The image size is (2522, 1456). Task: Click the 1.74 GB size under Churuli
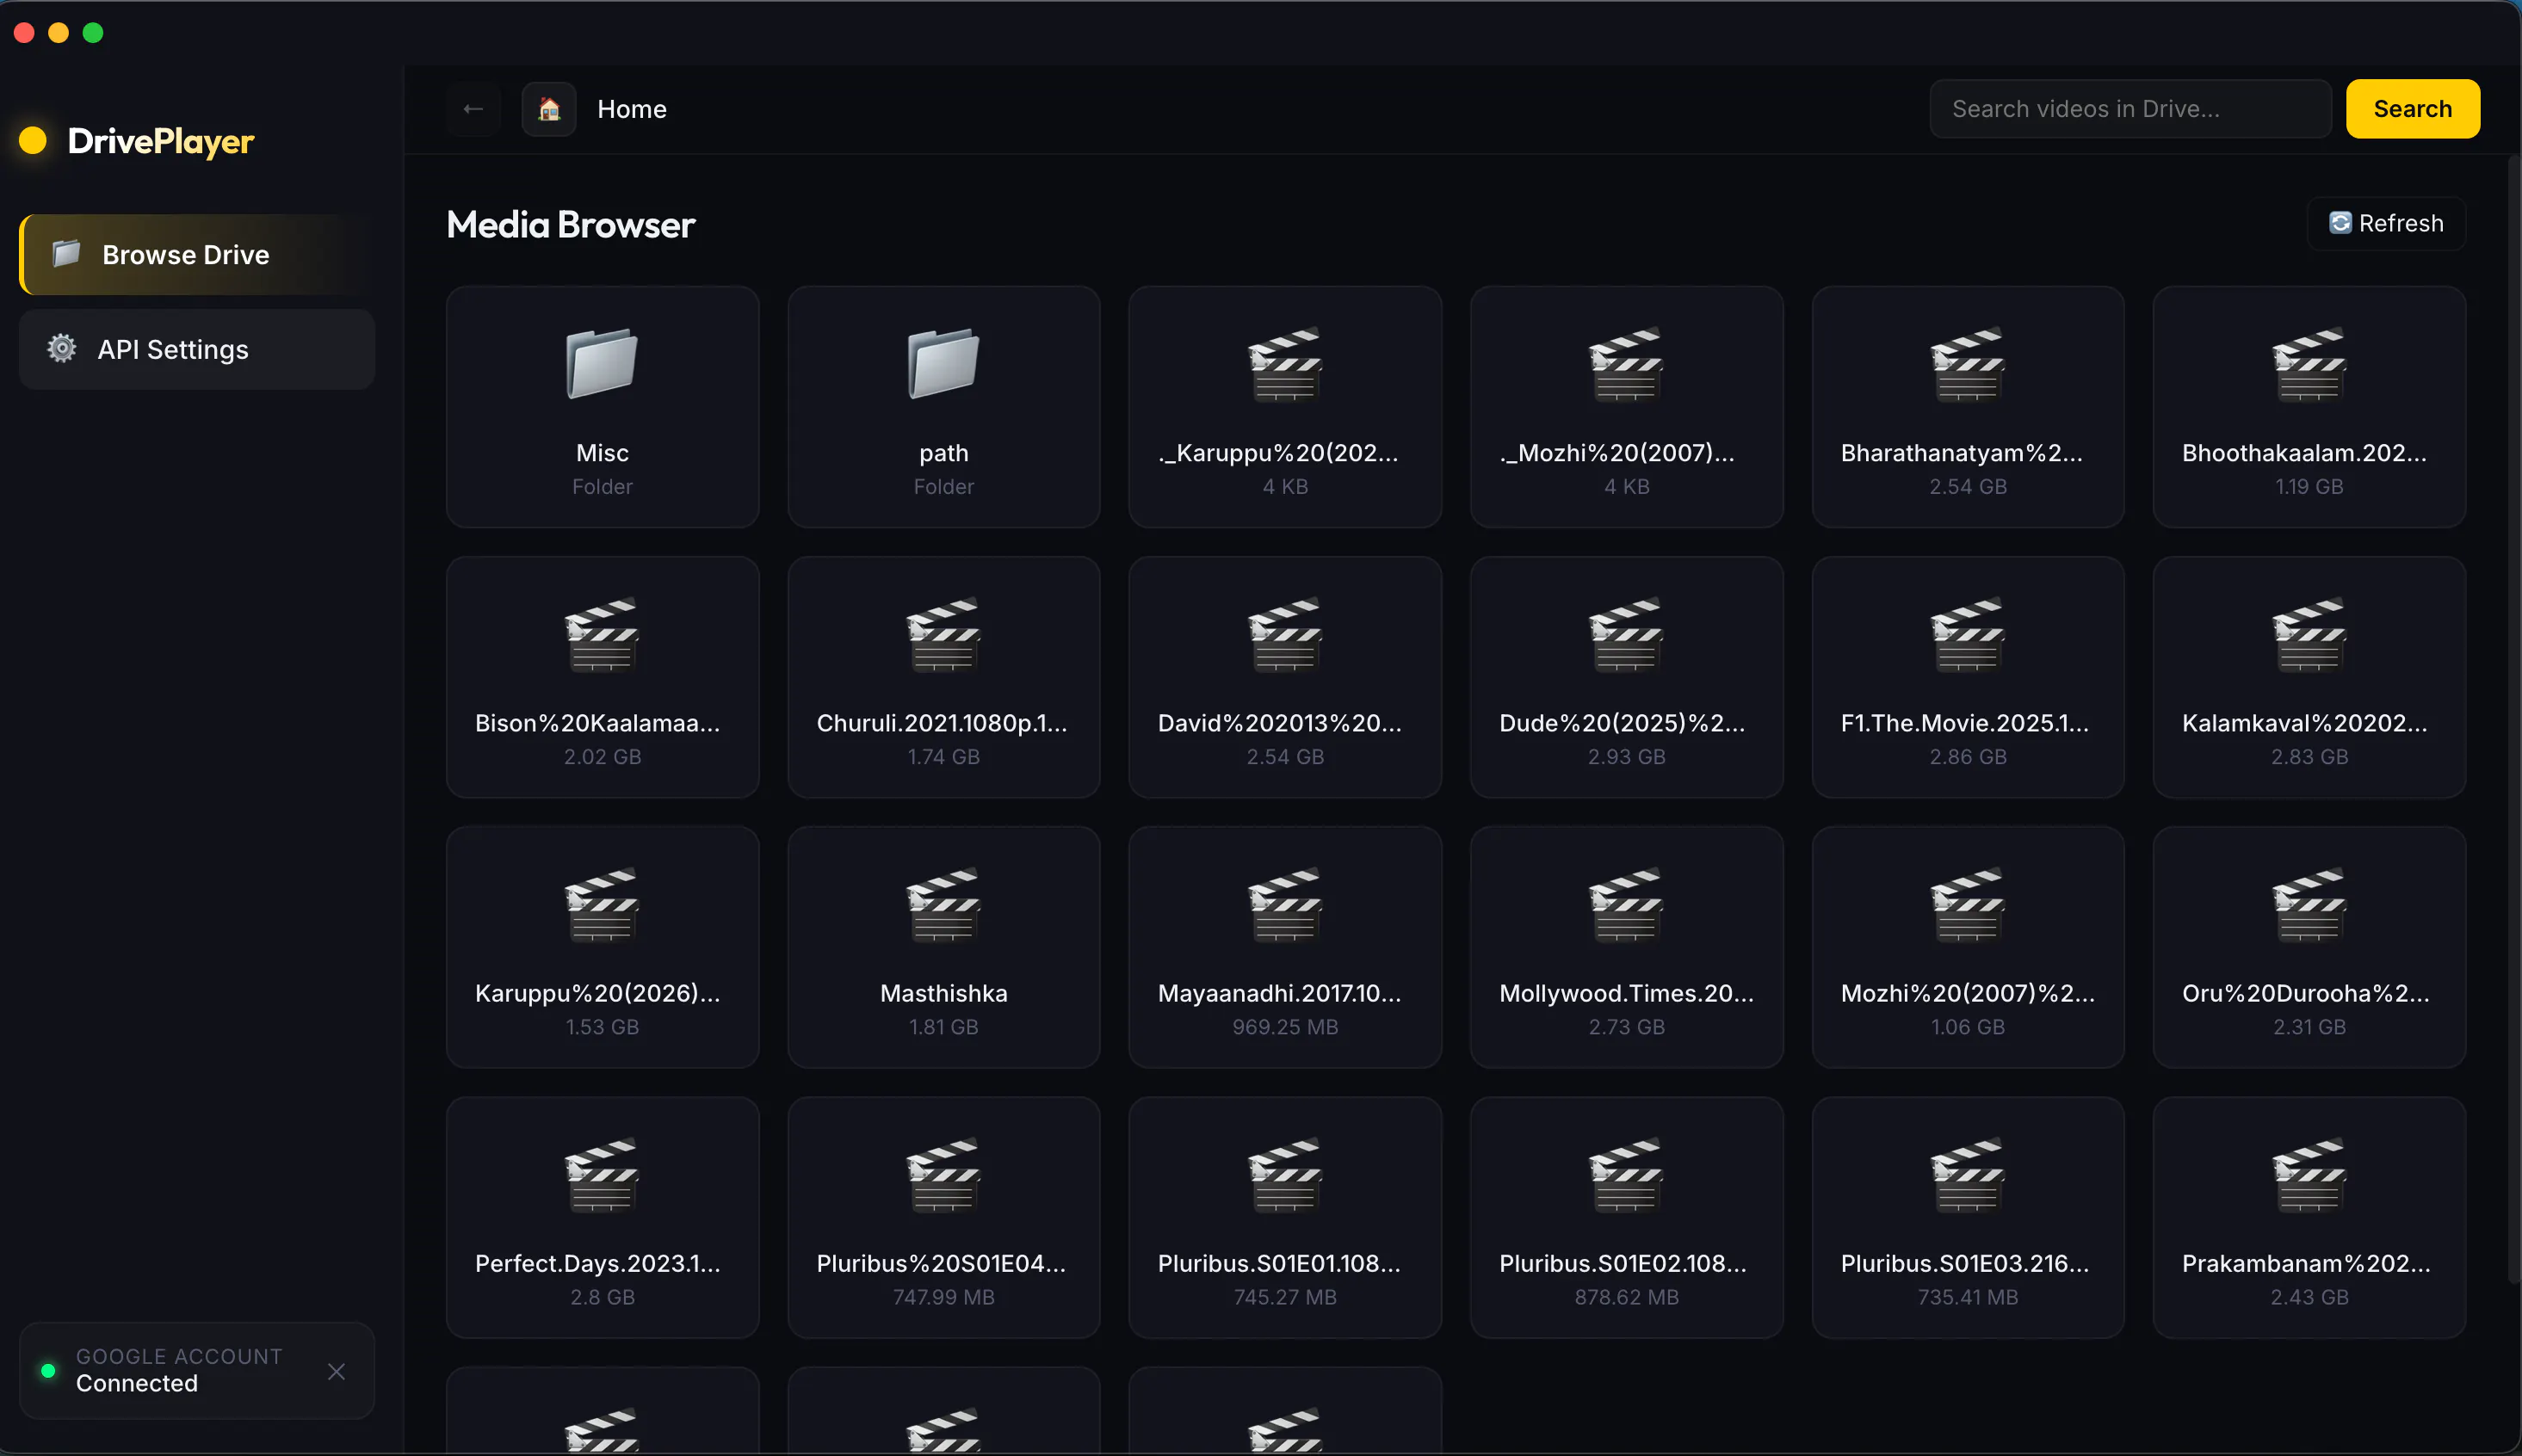pos(943,757)
